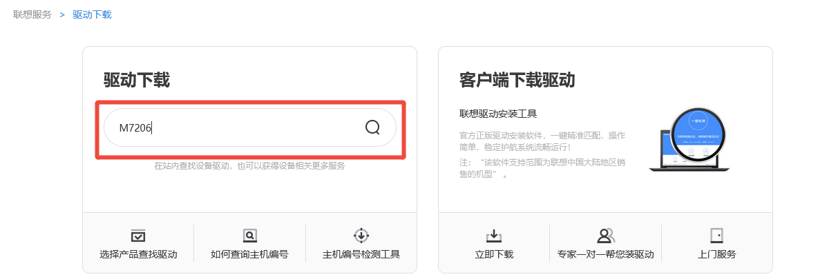Click the 上门服务 door icon
The width and height of the screenshot is (818, 279).
click(716, 236)
